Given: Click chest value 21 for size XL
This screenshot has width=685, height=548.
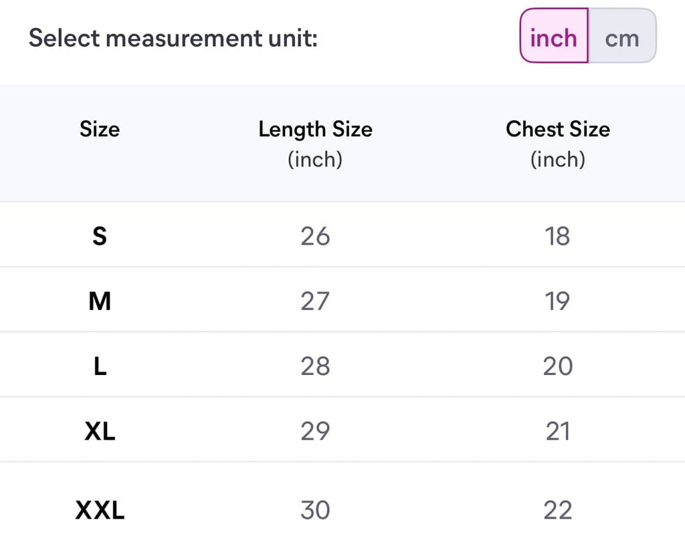Looking at the screenshot, I should click(x=557, y=432).
